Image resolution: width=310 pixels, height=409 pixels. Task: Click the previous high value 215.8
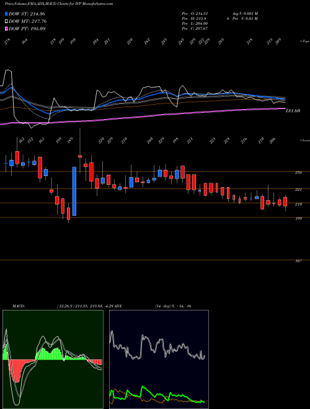pos(200,19)
